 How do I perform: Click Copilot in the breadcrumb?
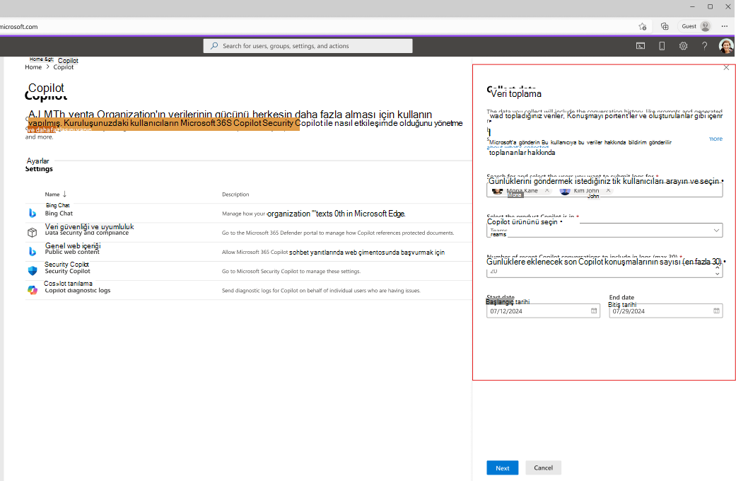point(64,67)
